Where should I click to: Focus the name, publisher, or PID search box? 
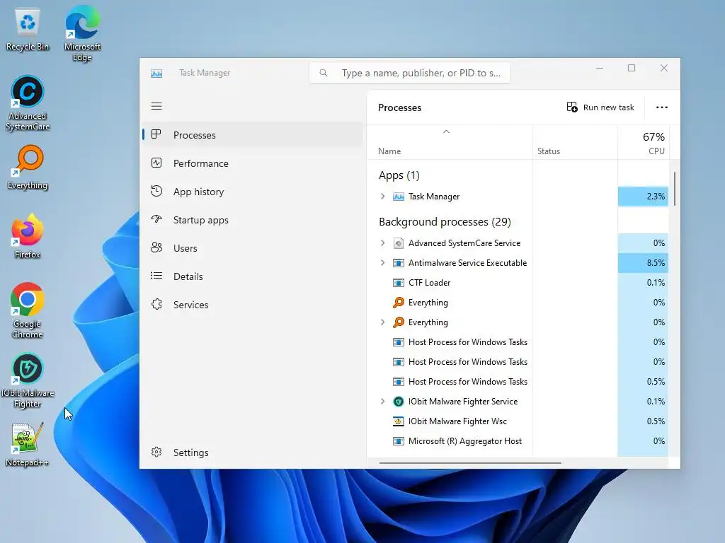(x=410, y=73)
